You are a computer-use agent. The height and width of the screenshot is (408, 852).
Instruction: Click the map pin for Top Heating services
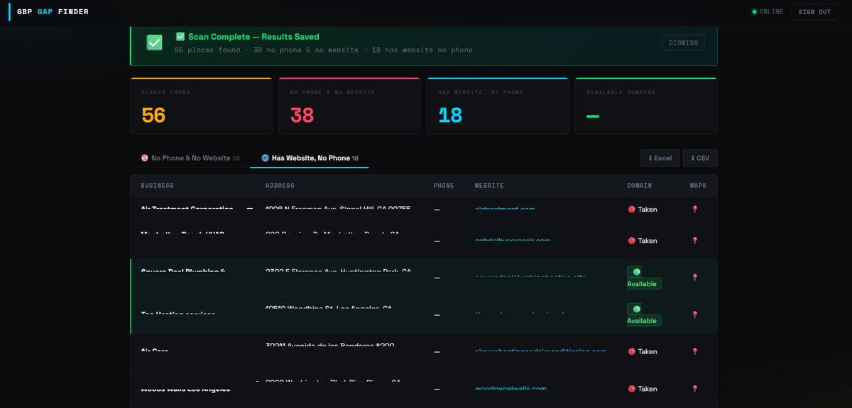coord(694,314)
